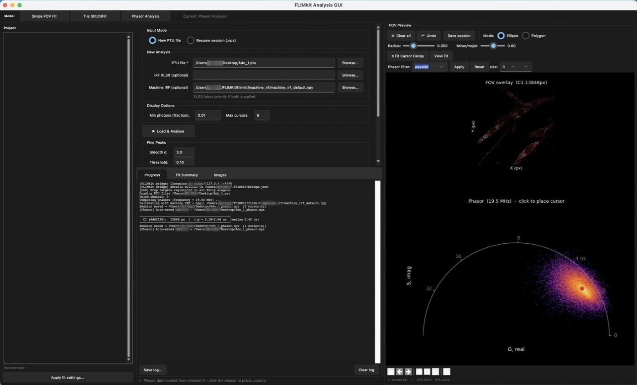Screen dimensions: 637x385
Task: Select the Pan tool in plot toolbar
Action: [419, 372]
